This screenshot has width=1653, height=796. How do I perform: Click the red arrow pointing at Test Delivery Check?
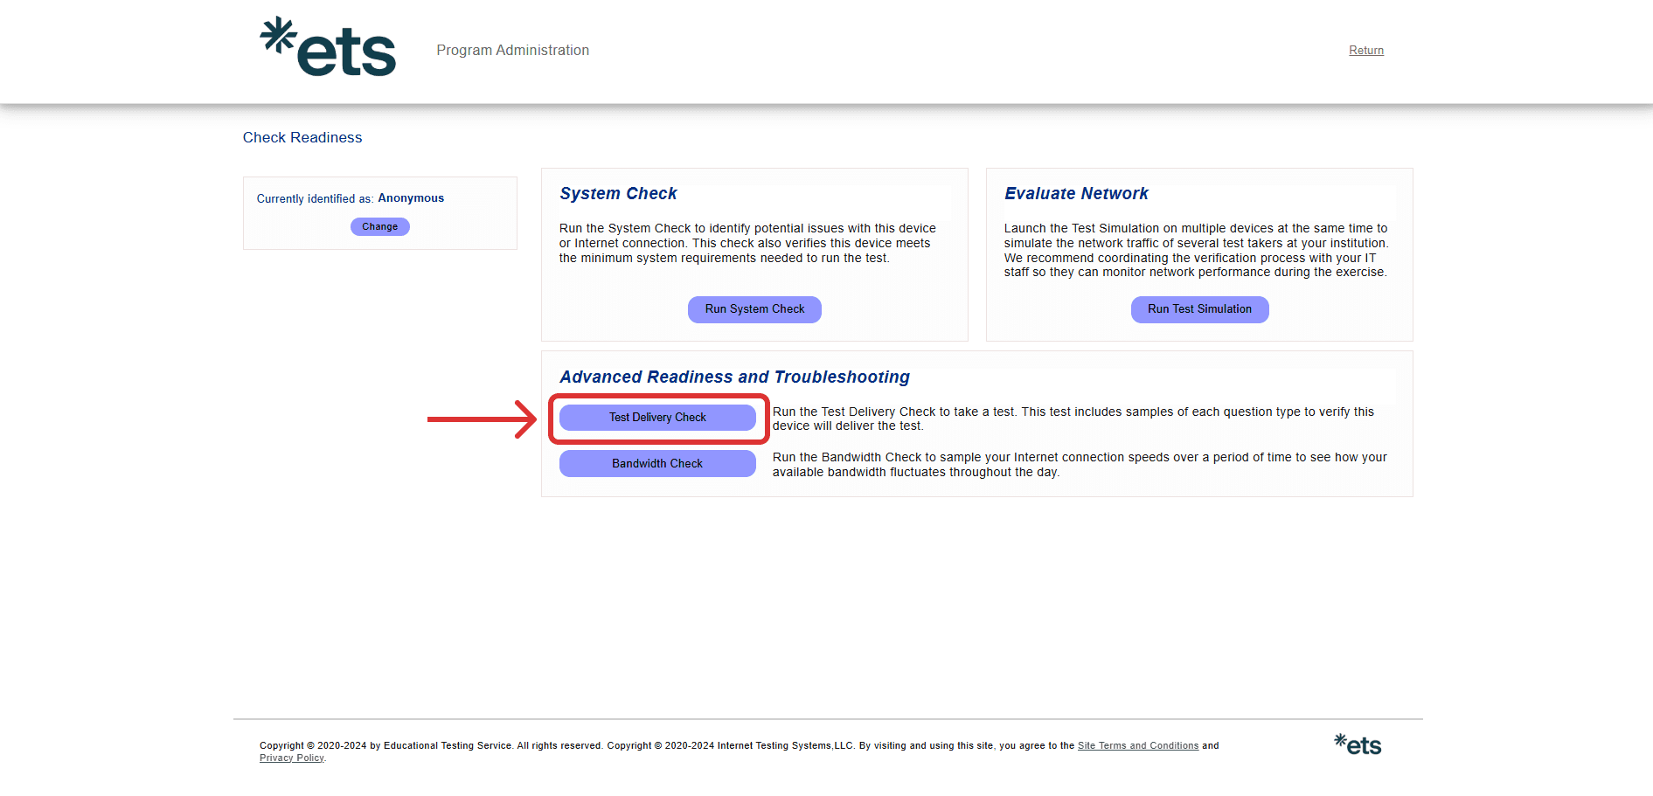[481, 419]
